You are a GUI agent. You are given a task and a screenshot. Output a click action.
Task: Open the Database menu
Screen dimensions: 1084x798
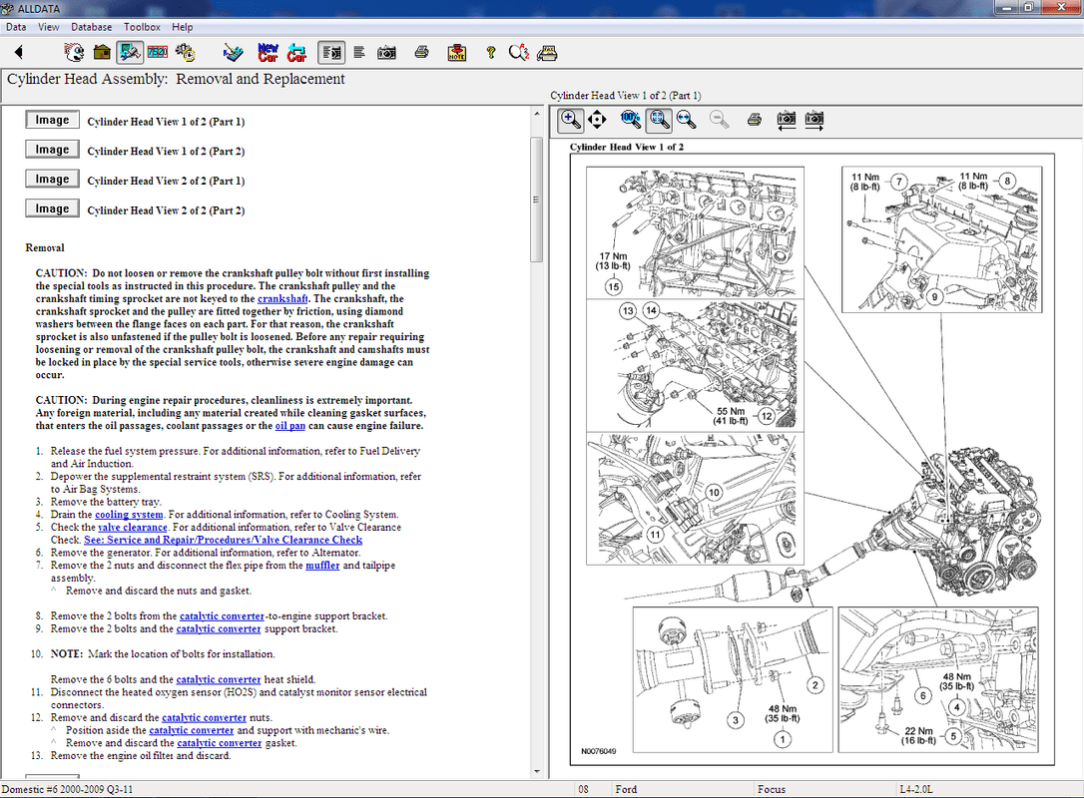pos(91,27)
